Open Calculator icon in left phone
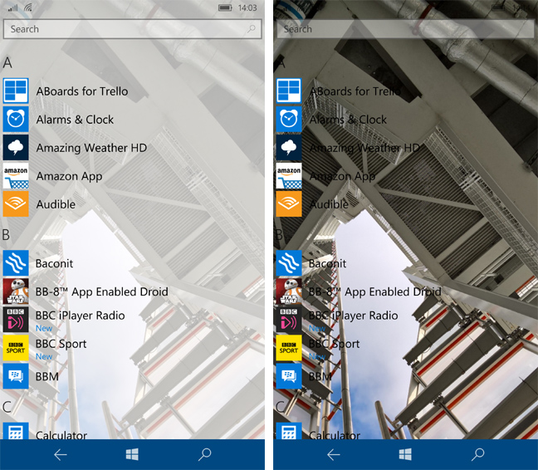 (16, 431)
